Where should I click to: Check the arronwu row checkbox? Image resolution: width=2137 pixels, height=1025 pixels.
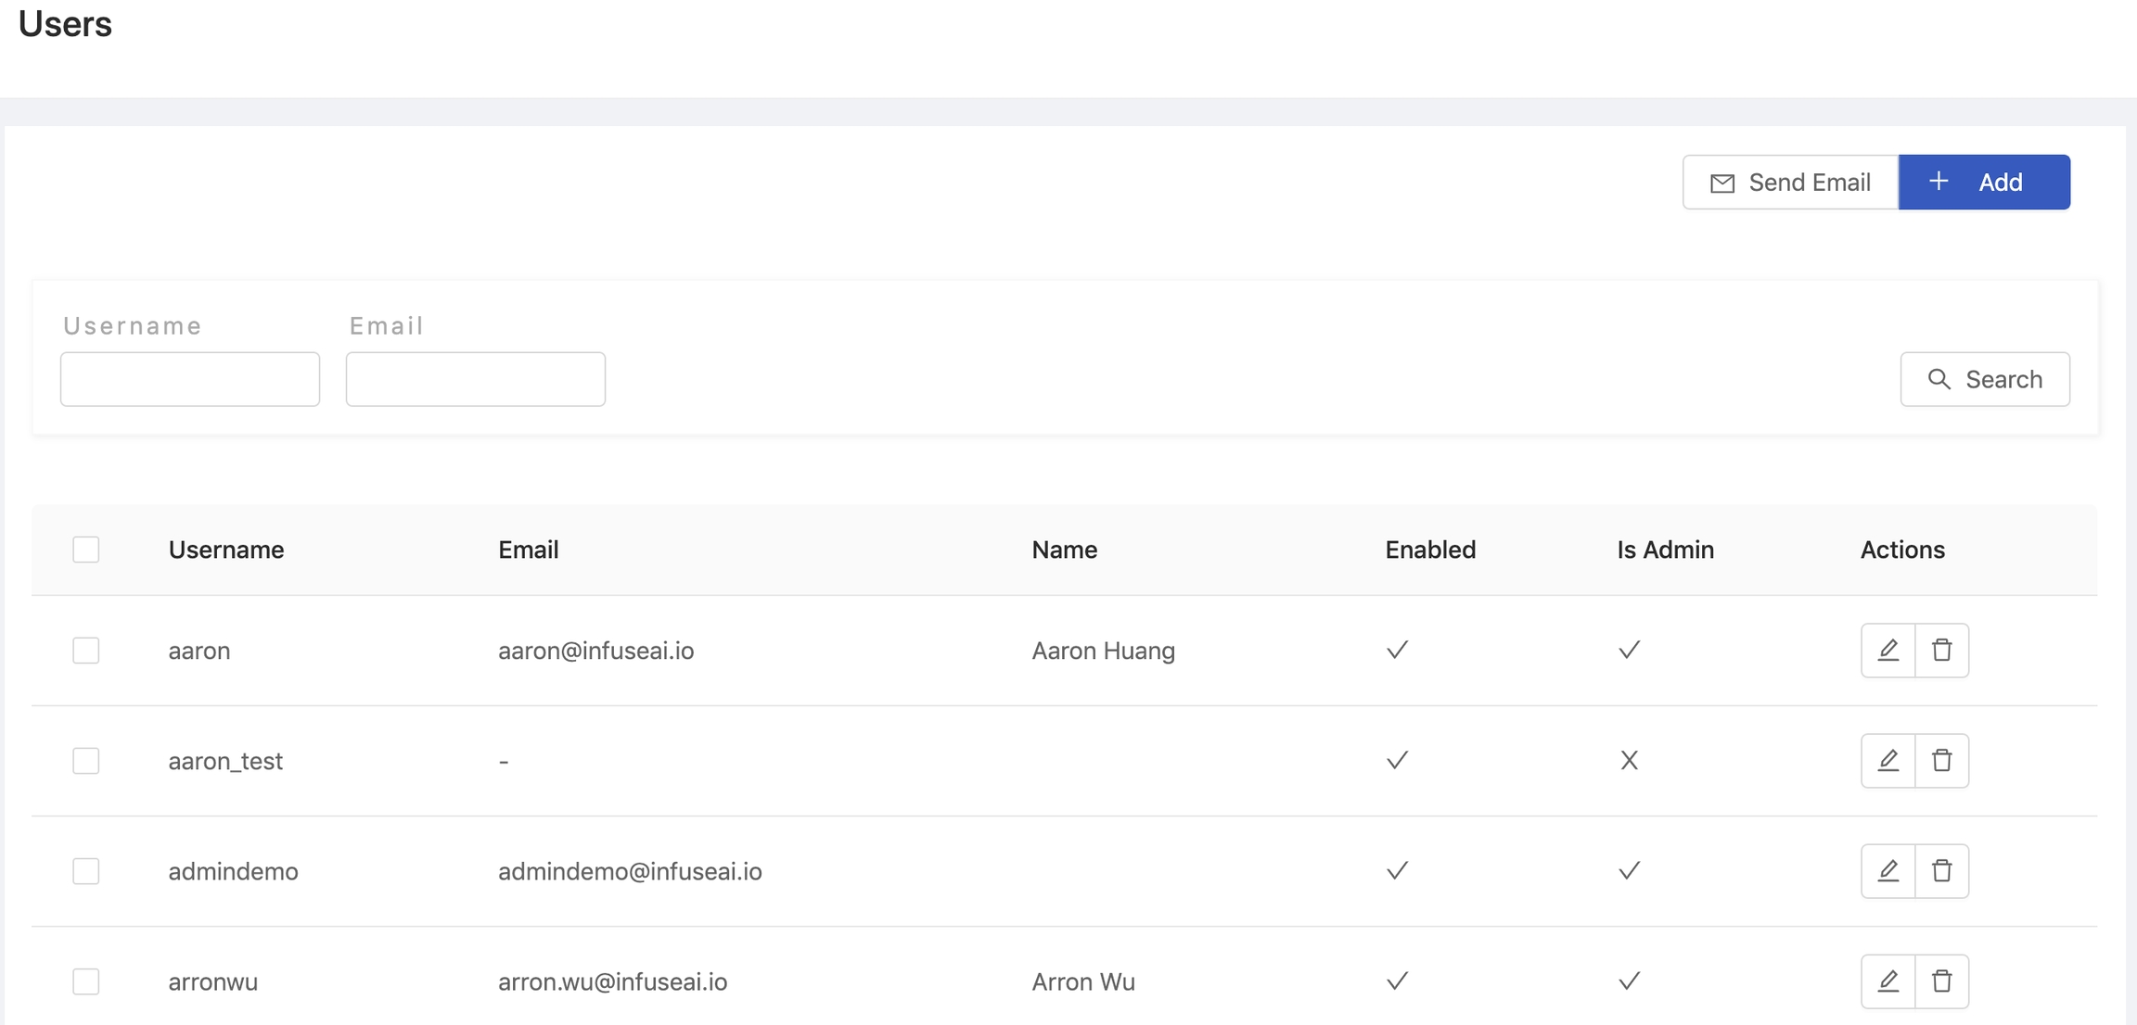click(x=86, y=981)
